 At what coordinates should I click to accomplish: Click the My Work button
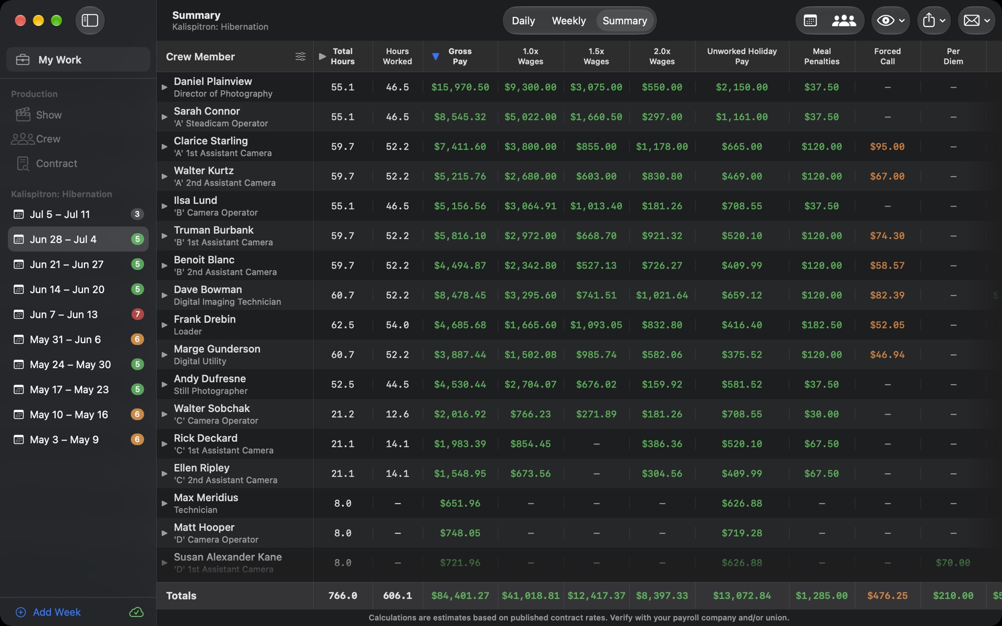pyautogui.click(x=78, y=59)
